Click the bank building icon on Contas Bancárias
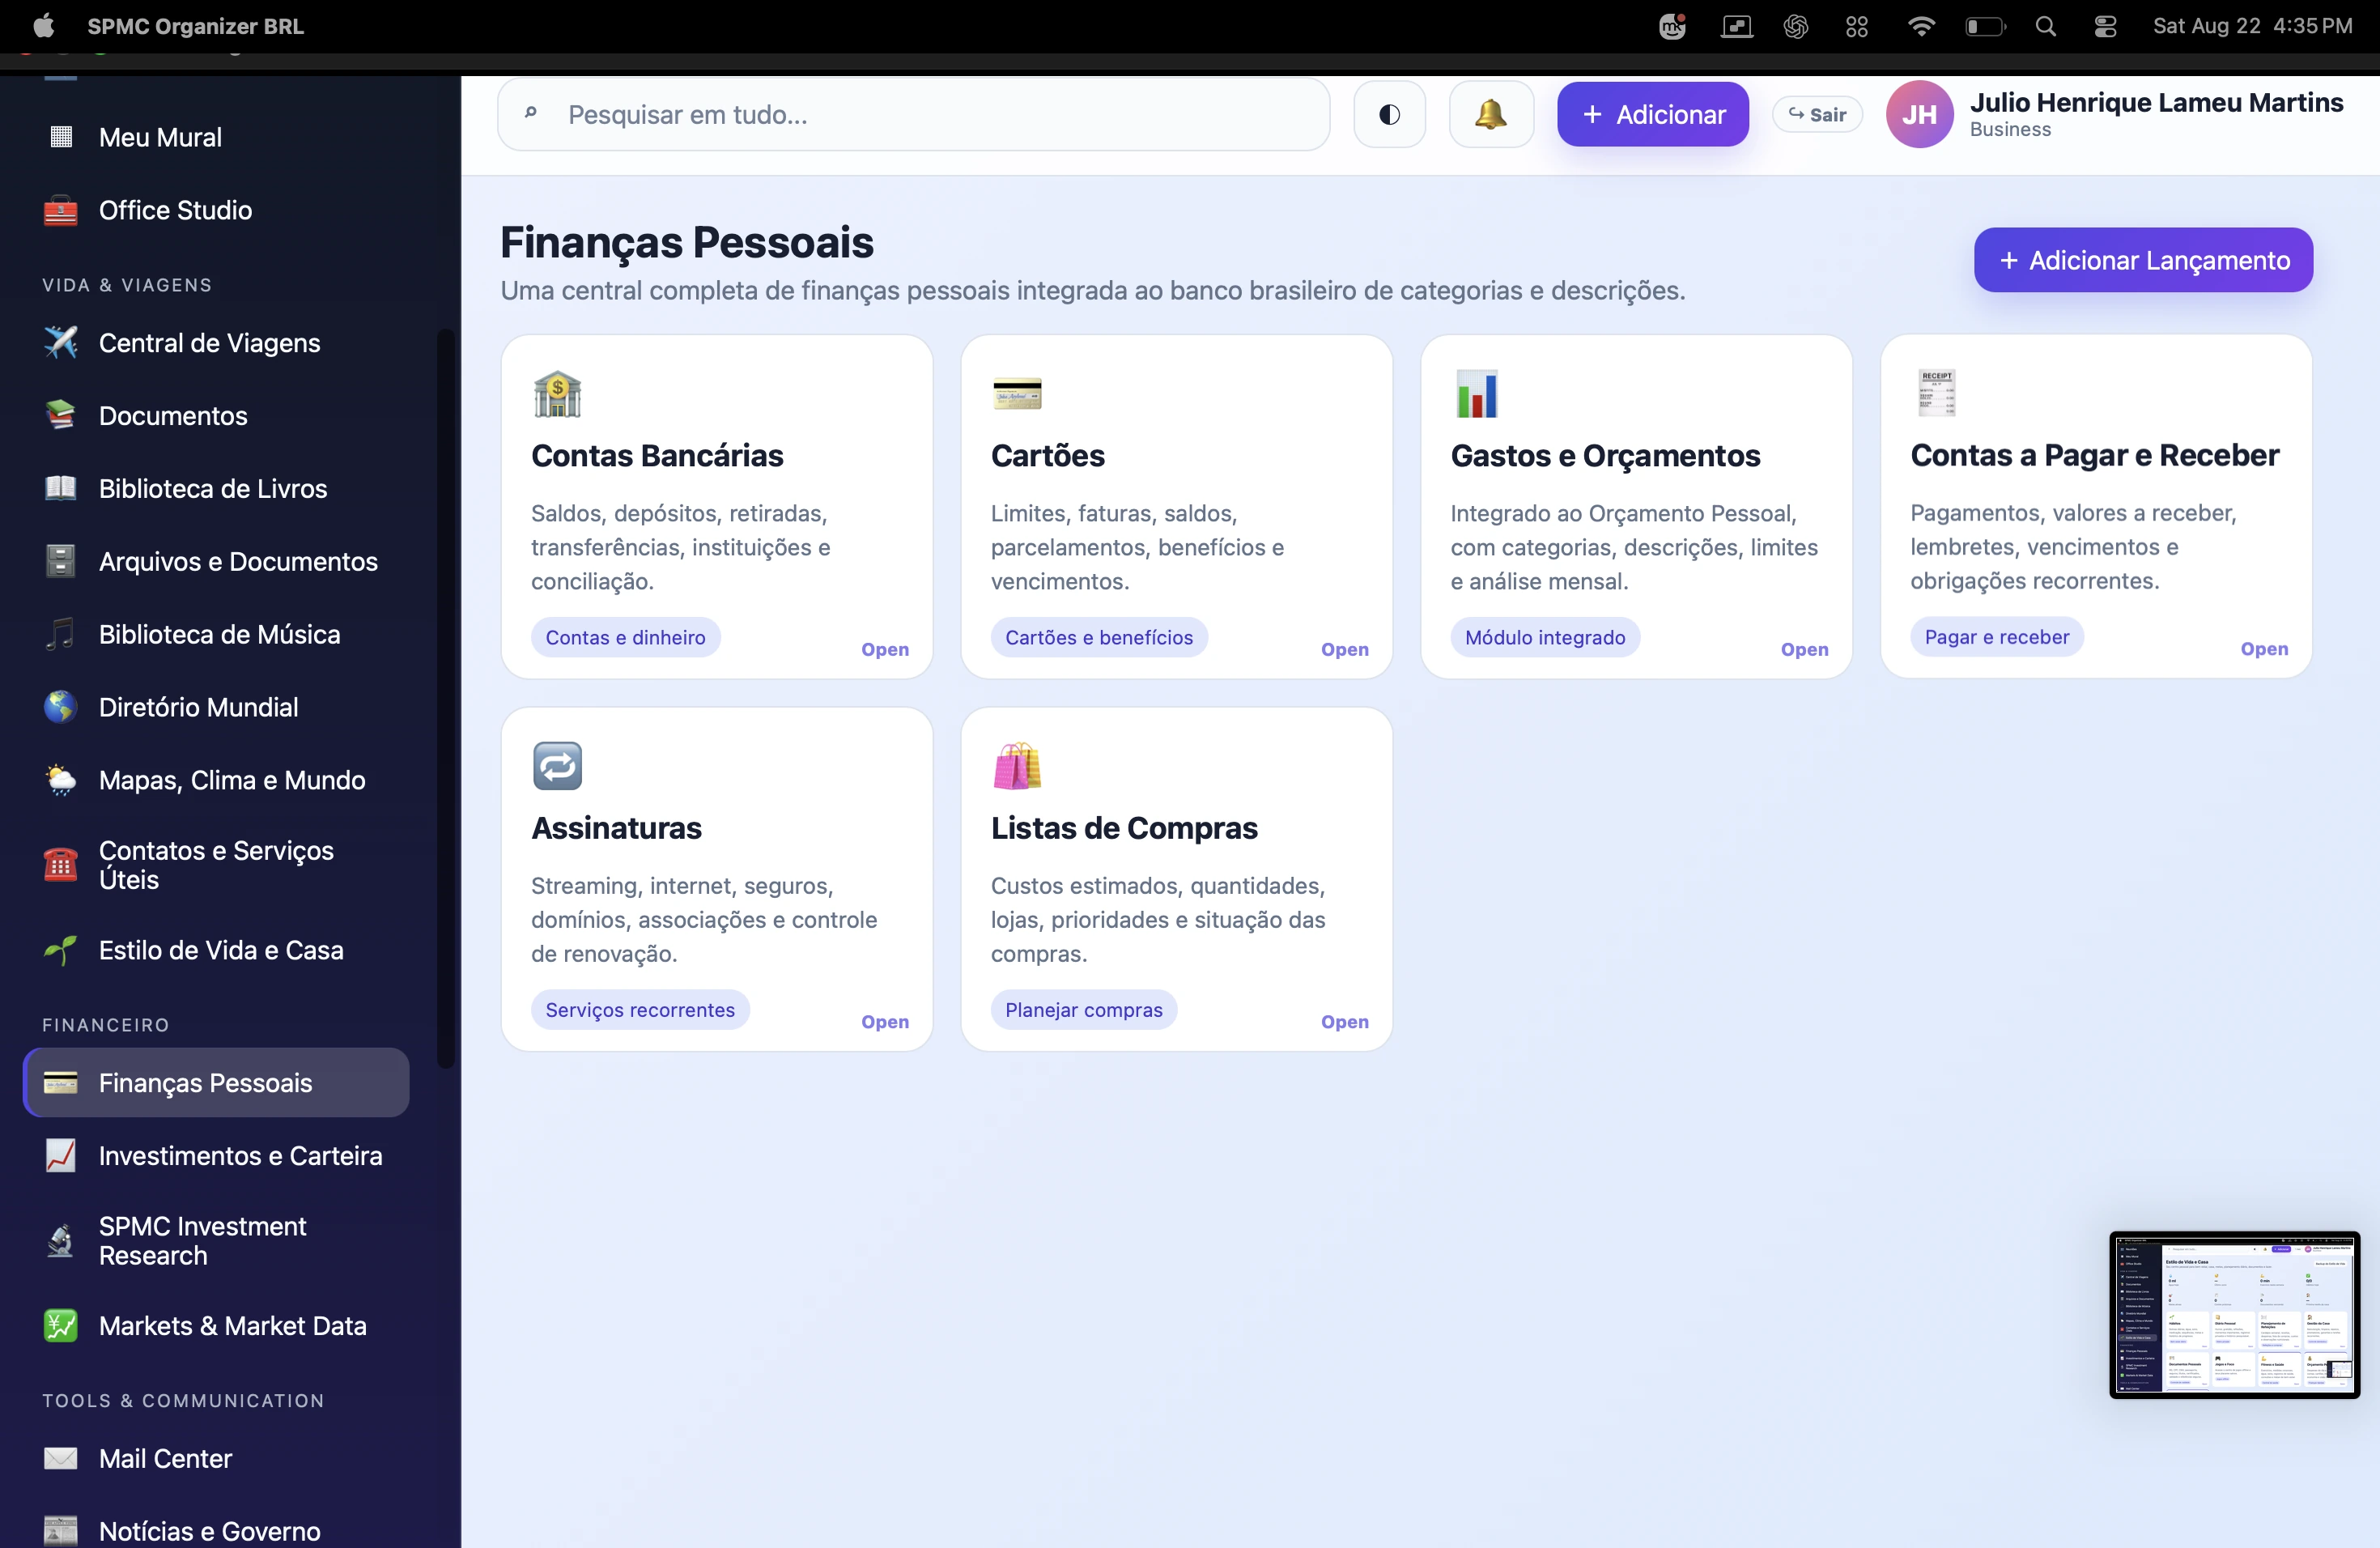The height and width of the screenshot is (1548, 2380). coord(558,394)
